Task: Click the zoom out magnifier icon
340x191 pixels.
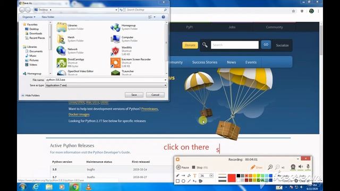Action: 277,167
